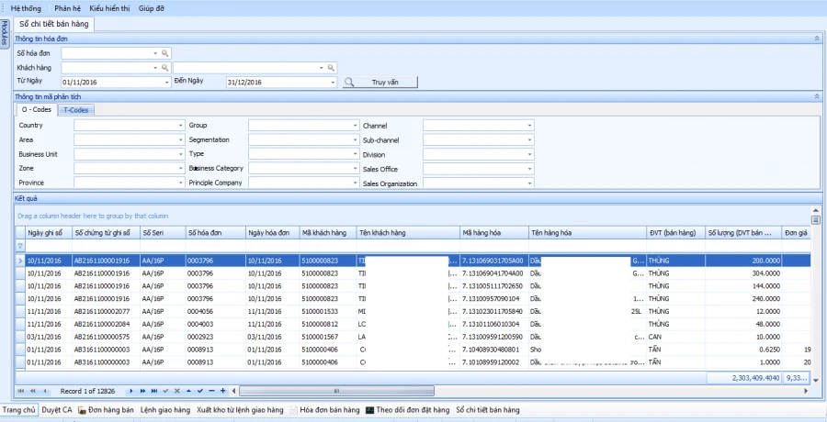Go to first record in navigator

[x=21, y=391]
